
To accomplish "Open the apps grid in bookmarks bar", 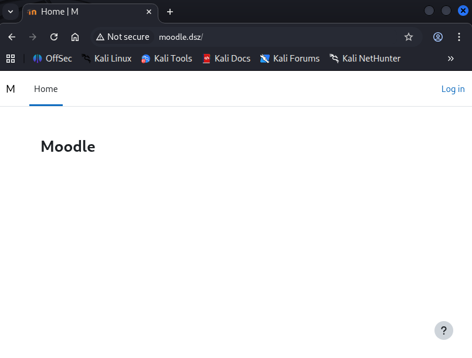I will coord(11,59).
